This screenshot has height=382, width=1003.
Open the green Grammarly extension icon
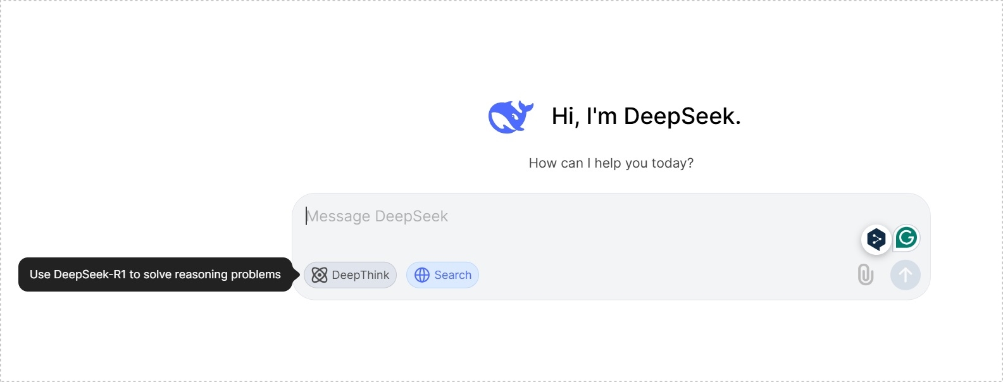(907, 238)
